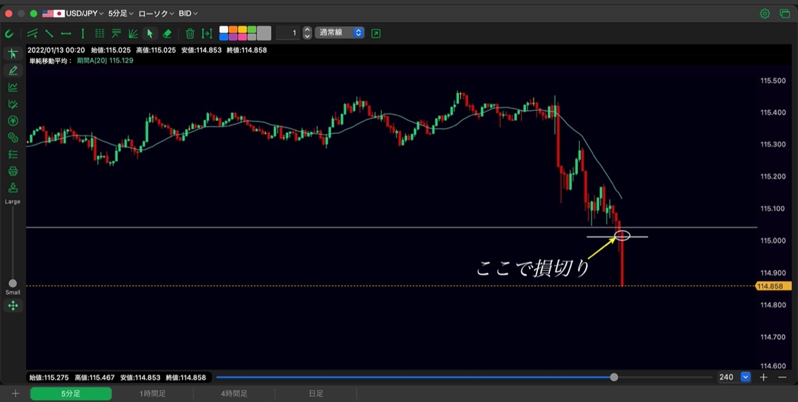Print the chart with printer icon

(13, 171)
